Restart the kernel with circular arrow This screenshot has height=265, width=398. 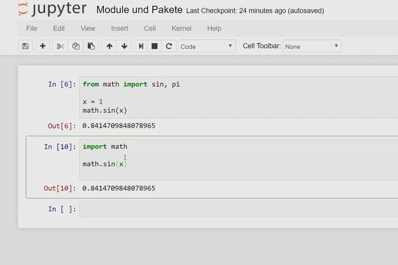pyautogui.click(x=169, y=46)
